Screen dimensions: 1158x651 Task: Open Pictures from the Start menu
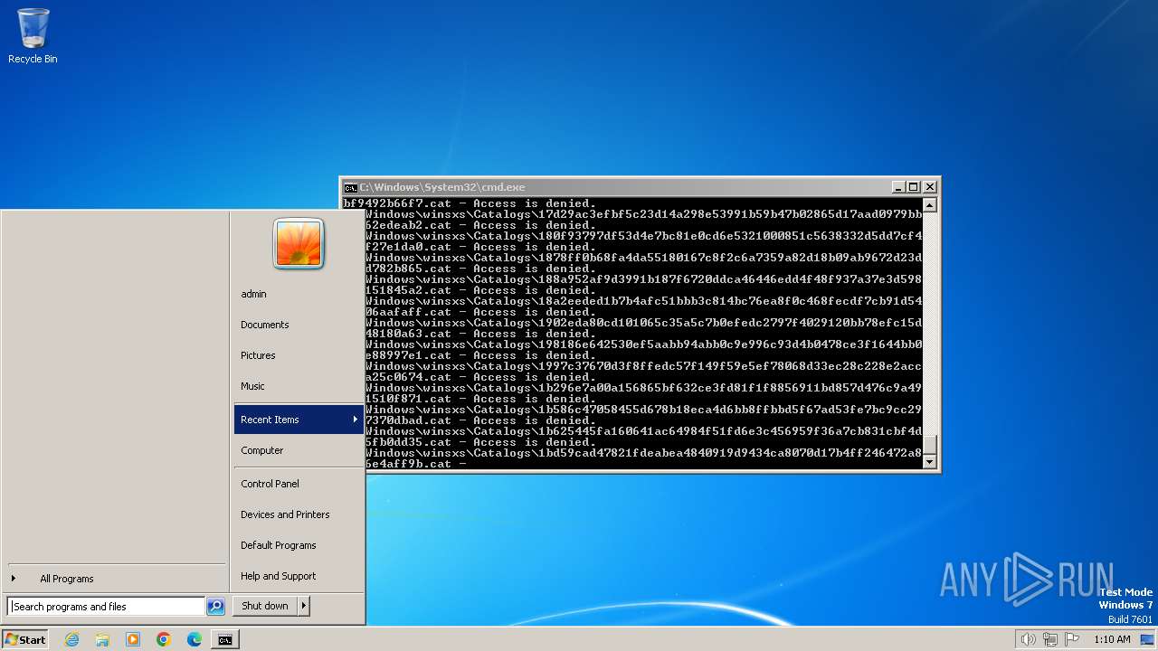tap(298, 355)
